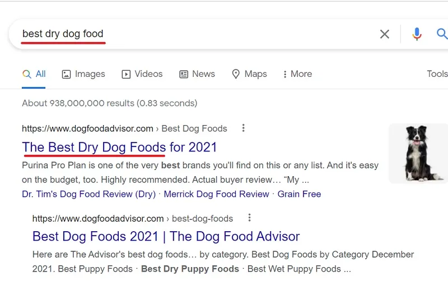Screen dimensions: 448x285
Task: Open the Images tab icon
Action: click(66, 74)
